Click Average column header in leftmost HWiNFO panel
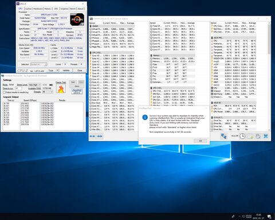 coord(131,23)
